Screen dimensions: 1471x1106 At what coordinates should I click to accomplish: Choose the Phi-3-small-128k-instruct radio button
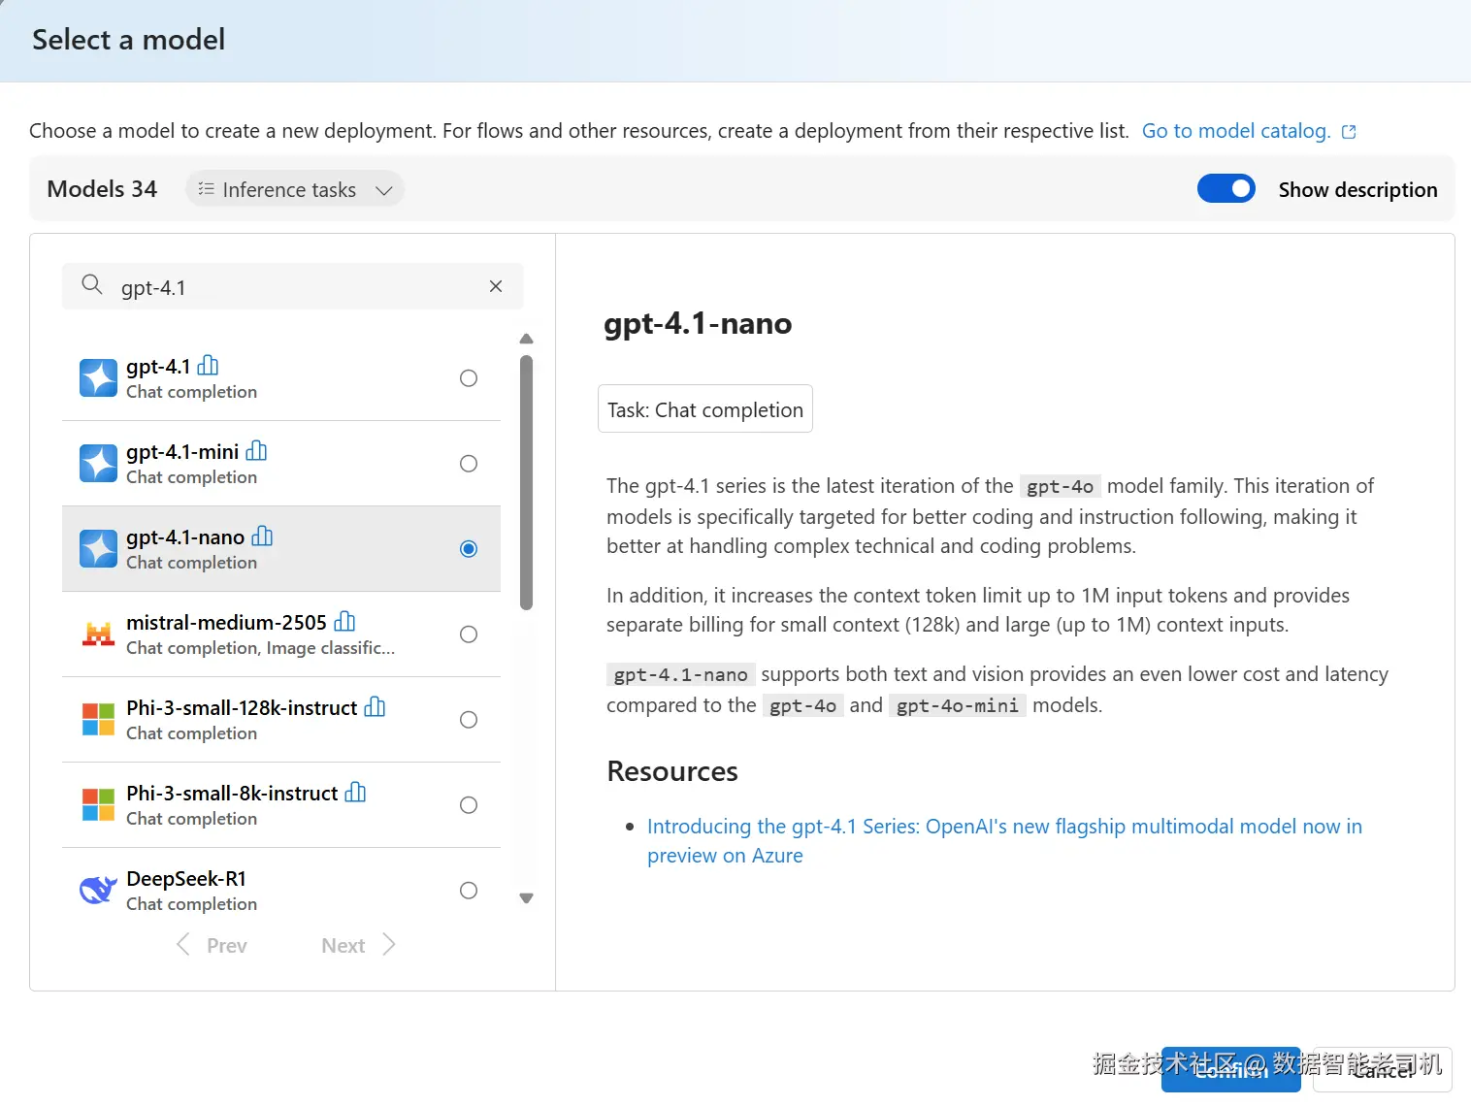(x=469, y=720)
